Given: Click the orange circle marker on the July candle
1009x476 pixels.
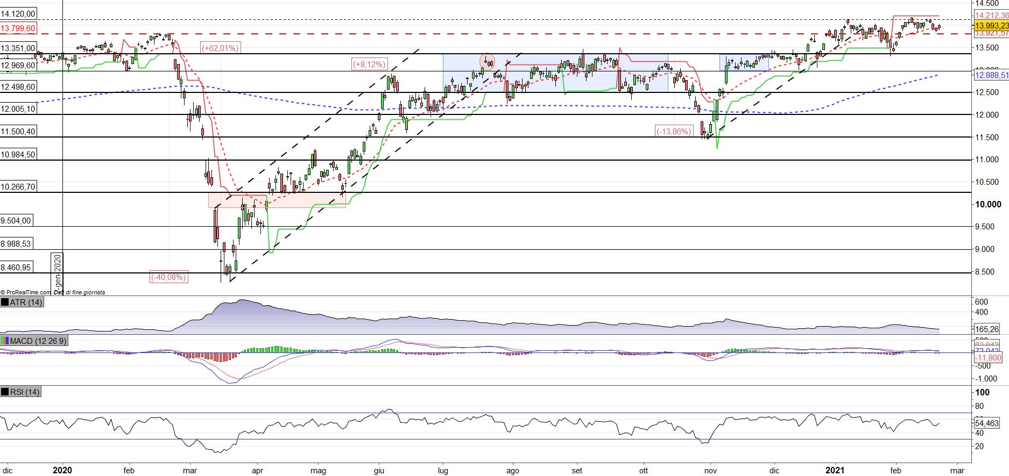Looking at the screenshot, I should pos(487,61).
